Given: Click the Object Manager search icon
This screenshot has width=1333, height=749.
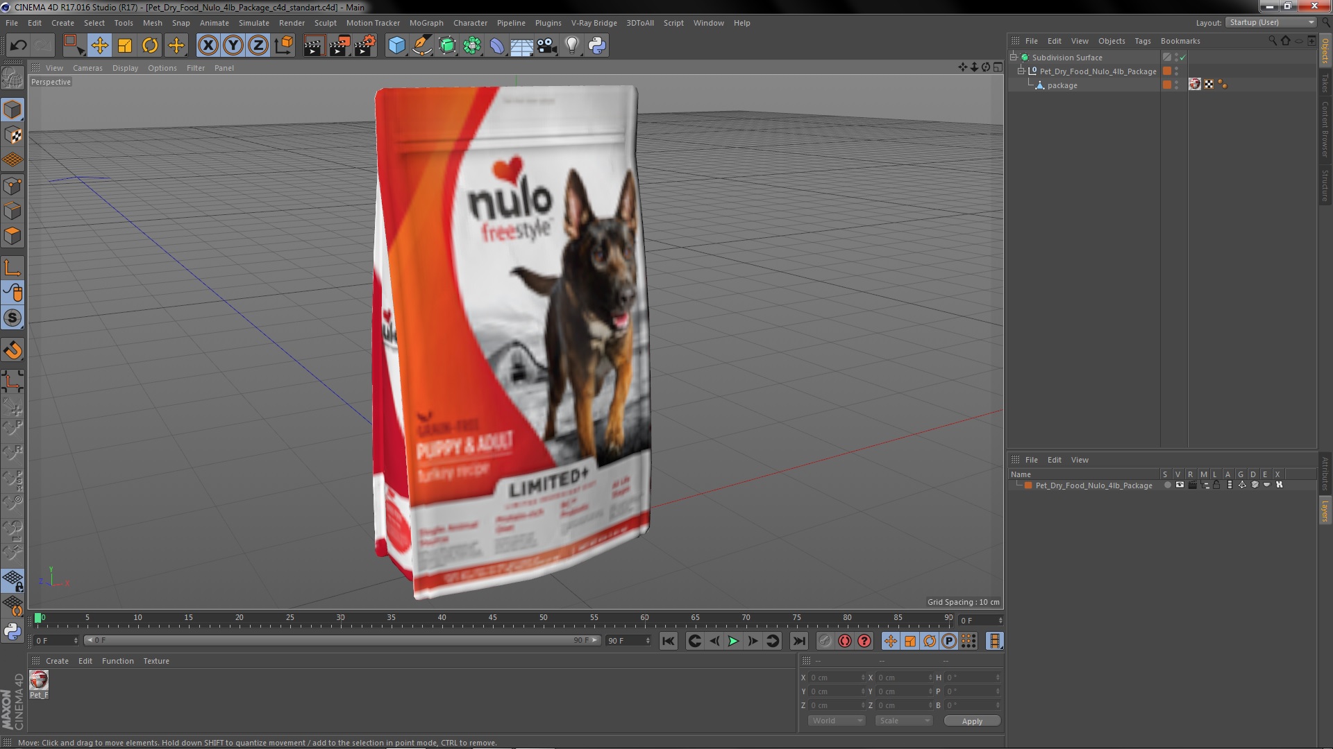Looking at the screenshot, I should (1272, 41).
